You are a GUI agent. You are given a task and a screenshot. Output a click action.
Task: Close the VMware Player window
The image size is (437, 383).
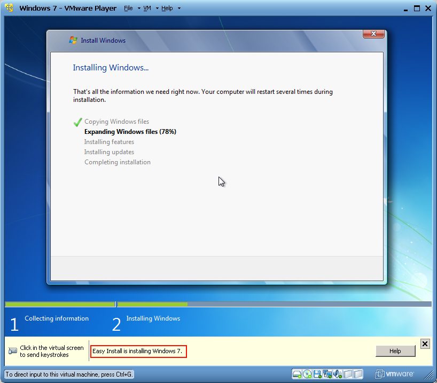point(428,9)
